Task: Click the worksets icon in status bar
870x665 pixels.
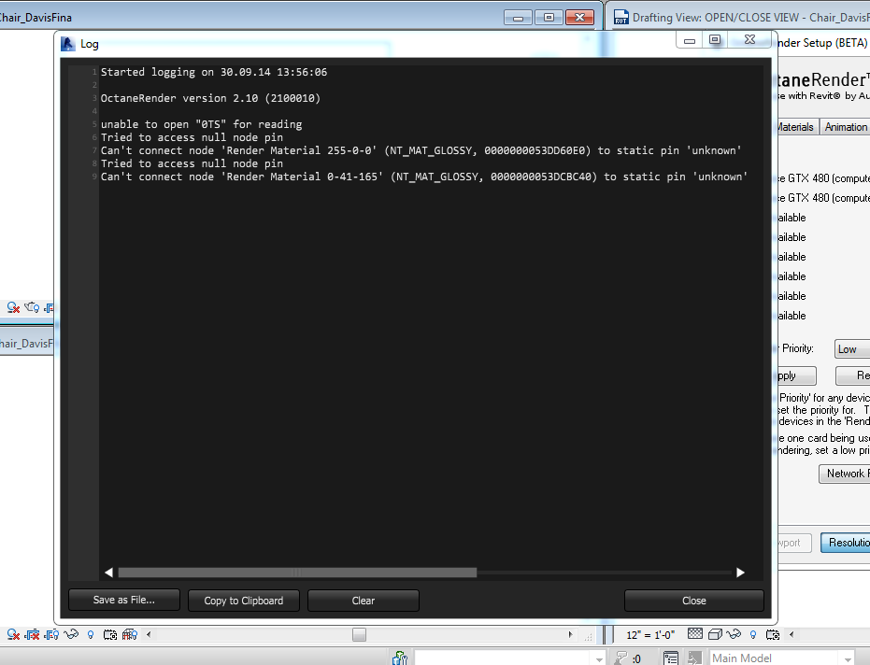Action: (x=400, y=658)
